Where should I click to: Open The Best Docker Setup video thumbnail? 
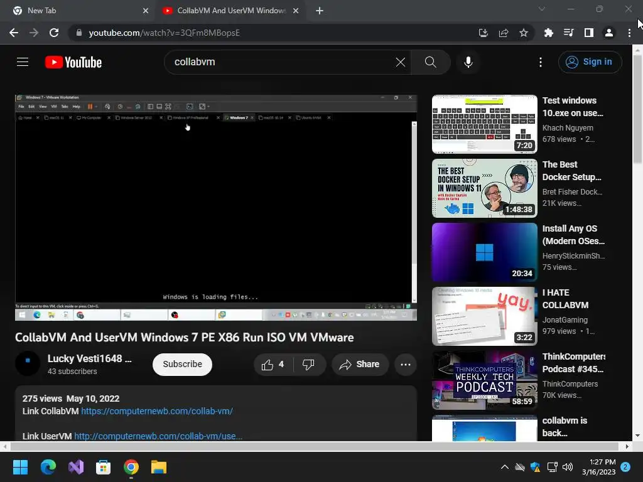tap(484, 188)
